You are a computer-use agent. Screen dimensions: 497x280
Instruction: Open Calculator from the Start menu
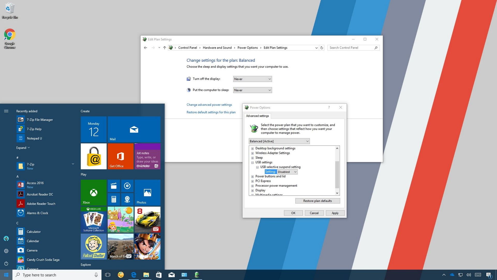click(34, 232)
